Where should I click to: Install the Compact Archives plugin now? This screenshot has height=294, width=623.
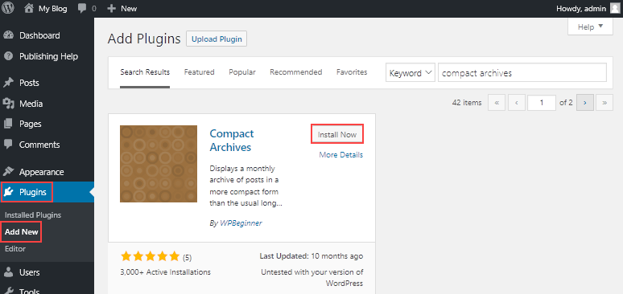click(337, 134)
